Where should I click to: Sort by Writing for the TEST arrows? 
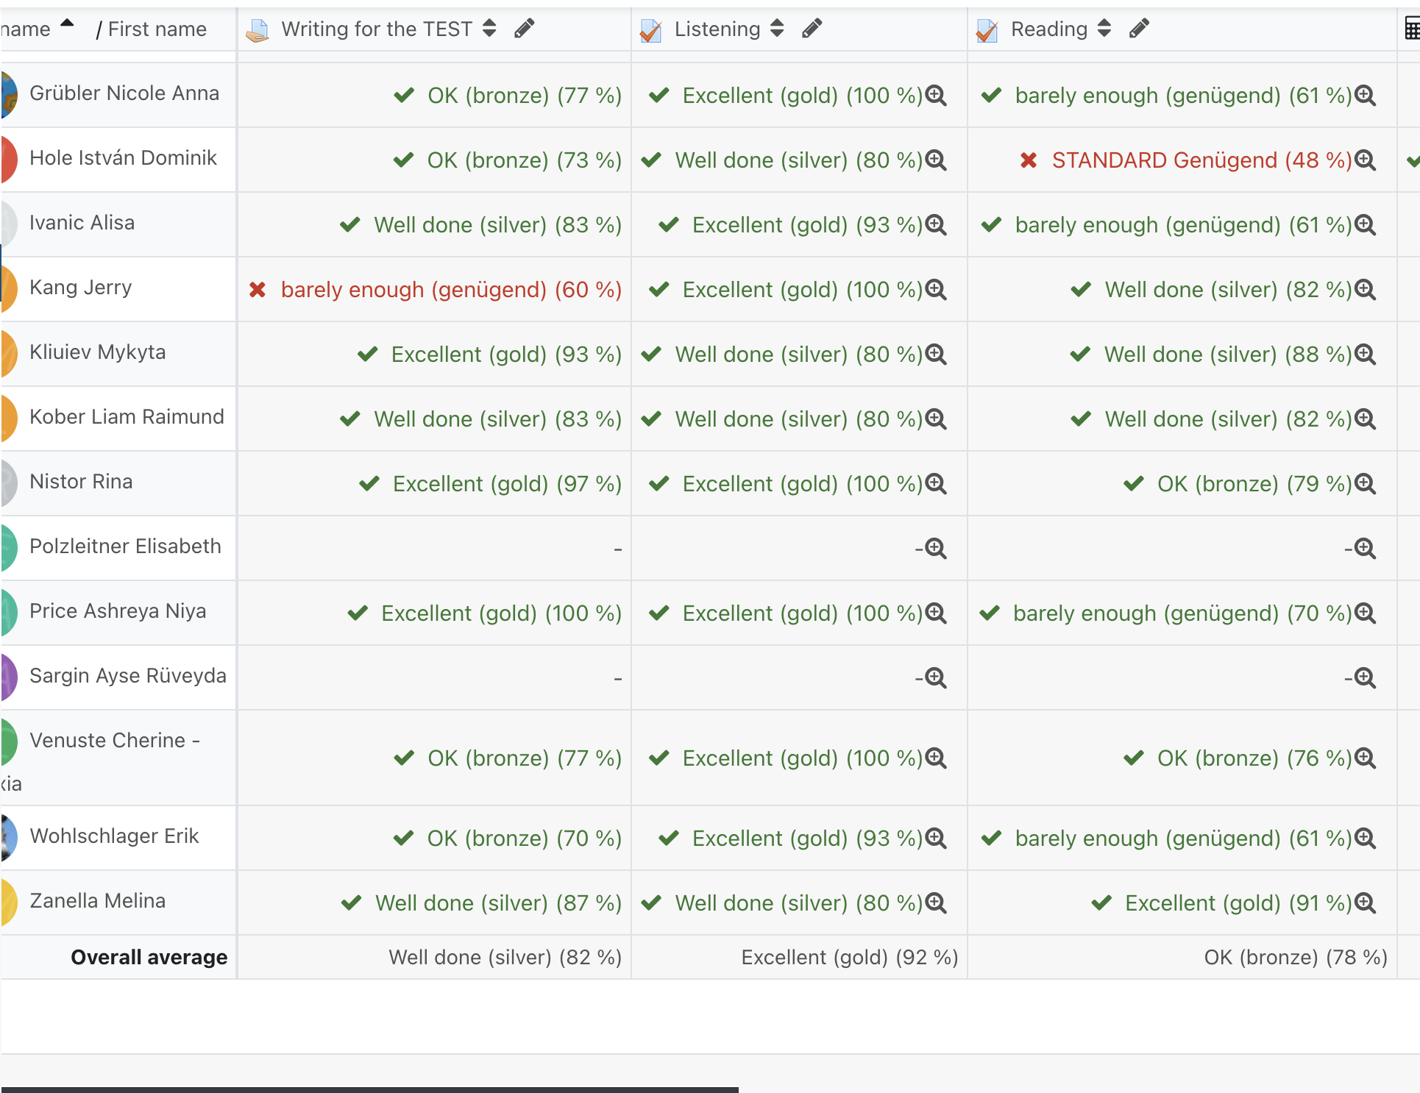coord(489,29)
